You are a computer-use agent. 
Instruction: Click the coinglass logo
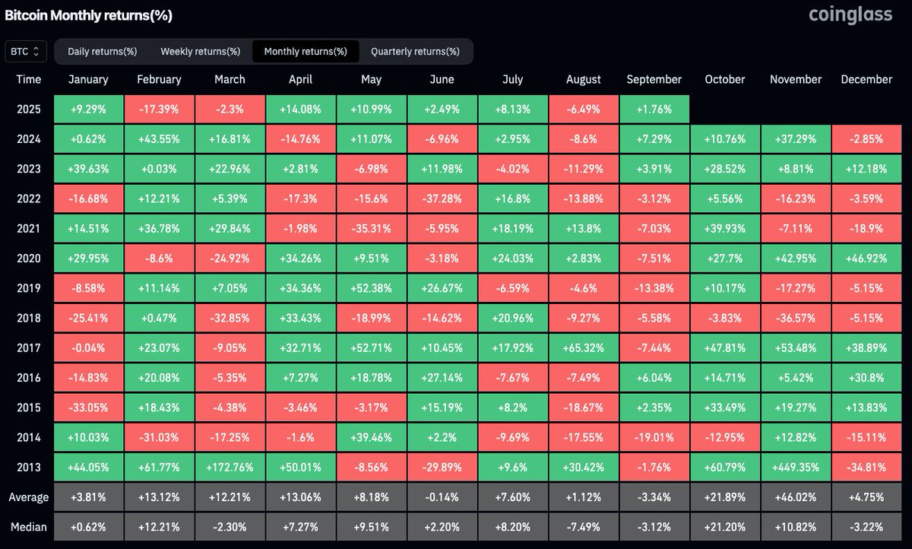click(850, 14)
